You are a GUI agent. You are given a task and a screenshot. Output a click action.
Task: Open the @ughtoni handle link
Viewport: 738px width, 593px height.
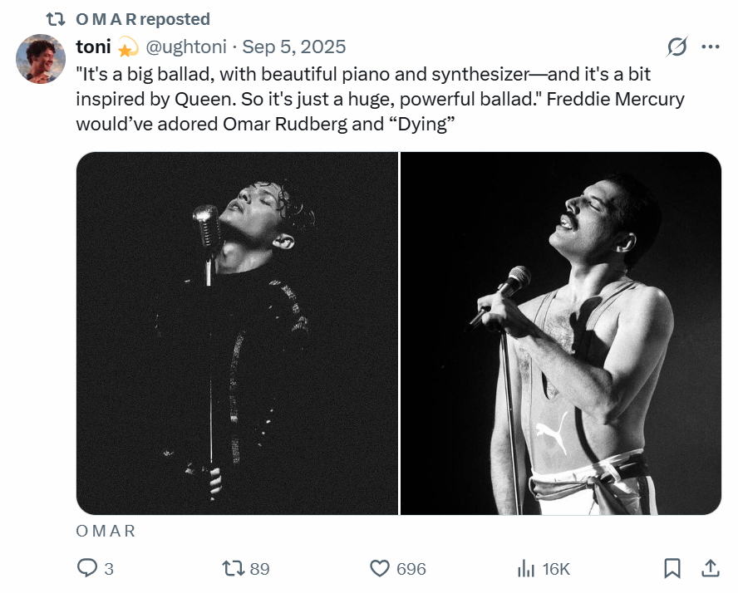point(187,47)
